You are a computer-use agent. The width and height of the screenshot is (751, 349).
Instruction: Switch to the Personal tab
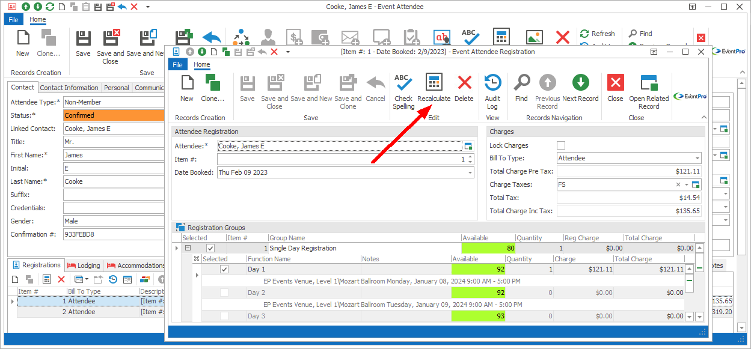coord(117,88)
